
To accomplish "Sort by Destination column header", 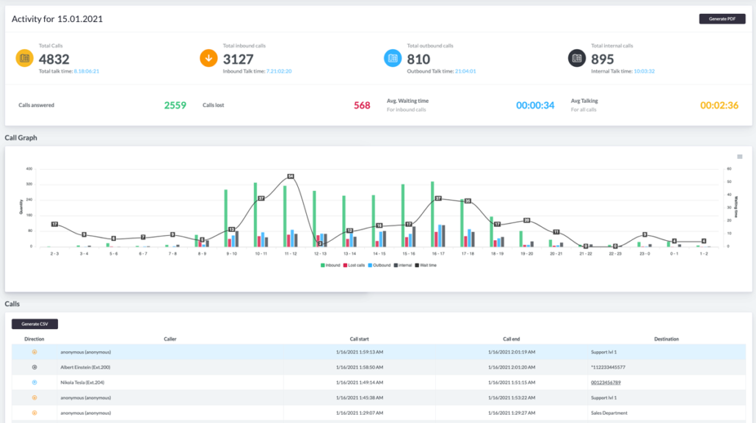I will click(x=666, y=339).
